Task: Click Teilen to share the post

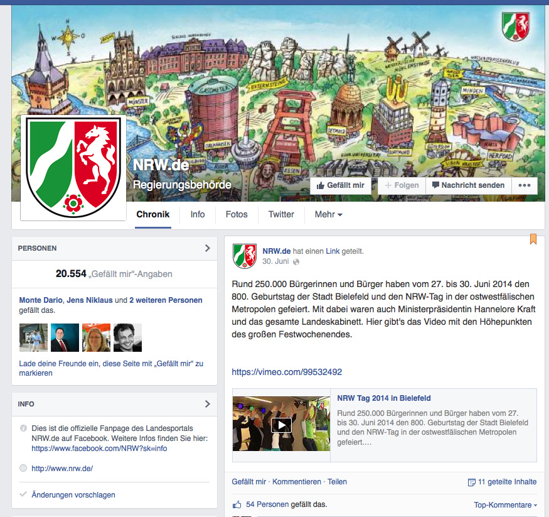Action: tap(337, 482)
